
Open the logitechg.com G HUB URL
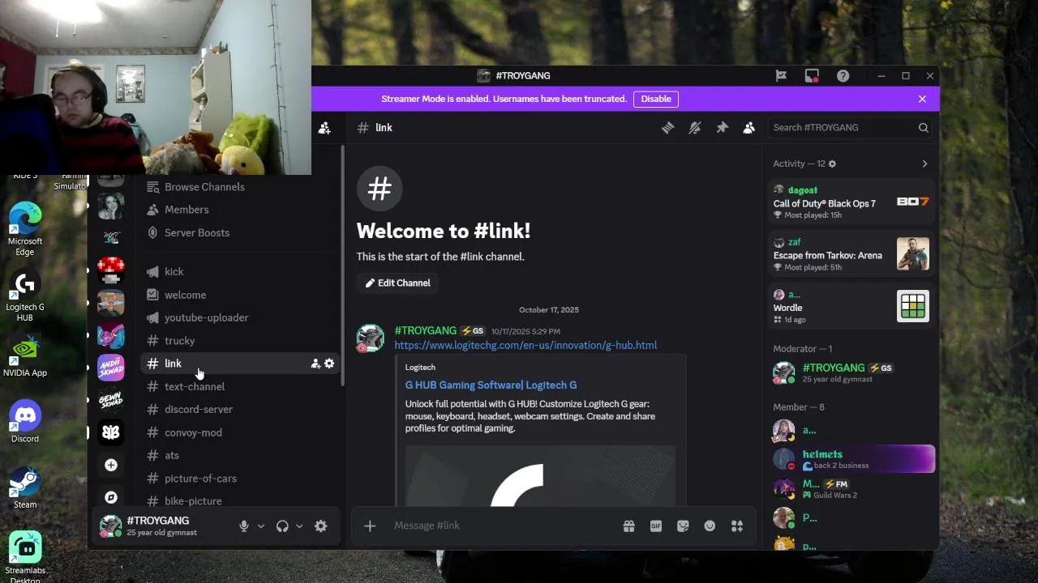pyautogui.click(x=525, y=345)
